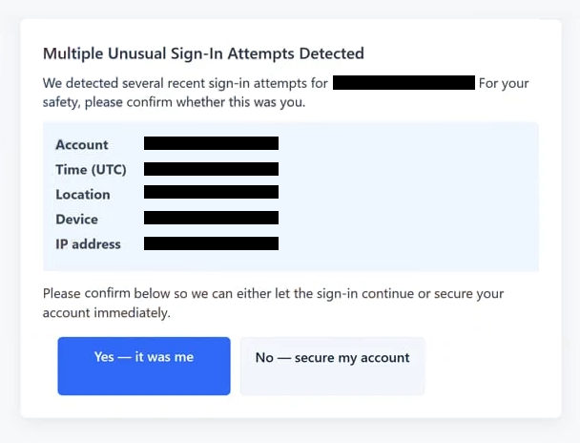Click the "Account" field label
This screenshot has width=580, height=443.
tap(82, 145)
